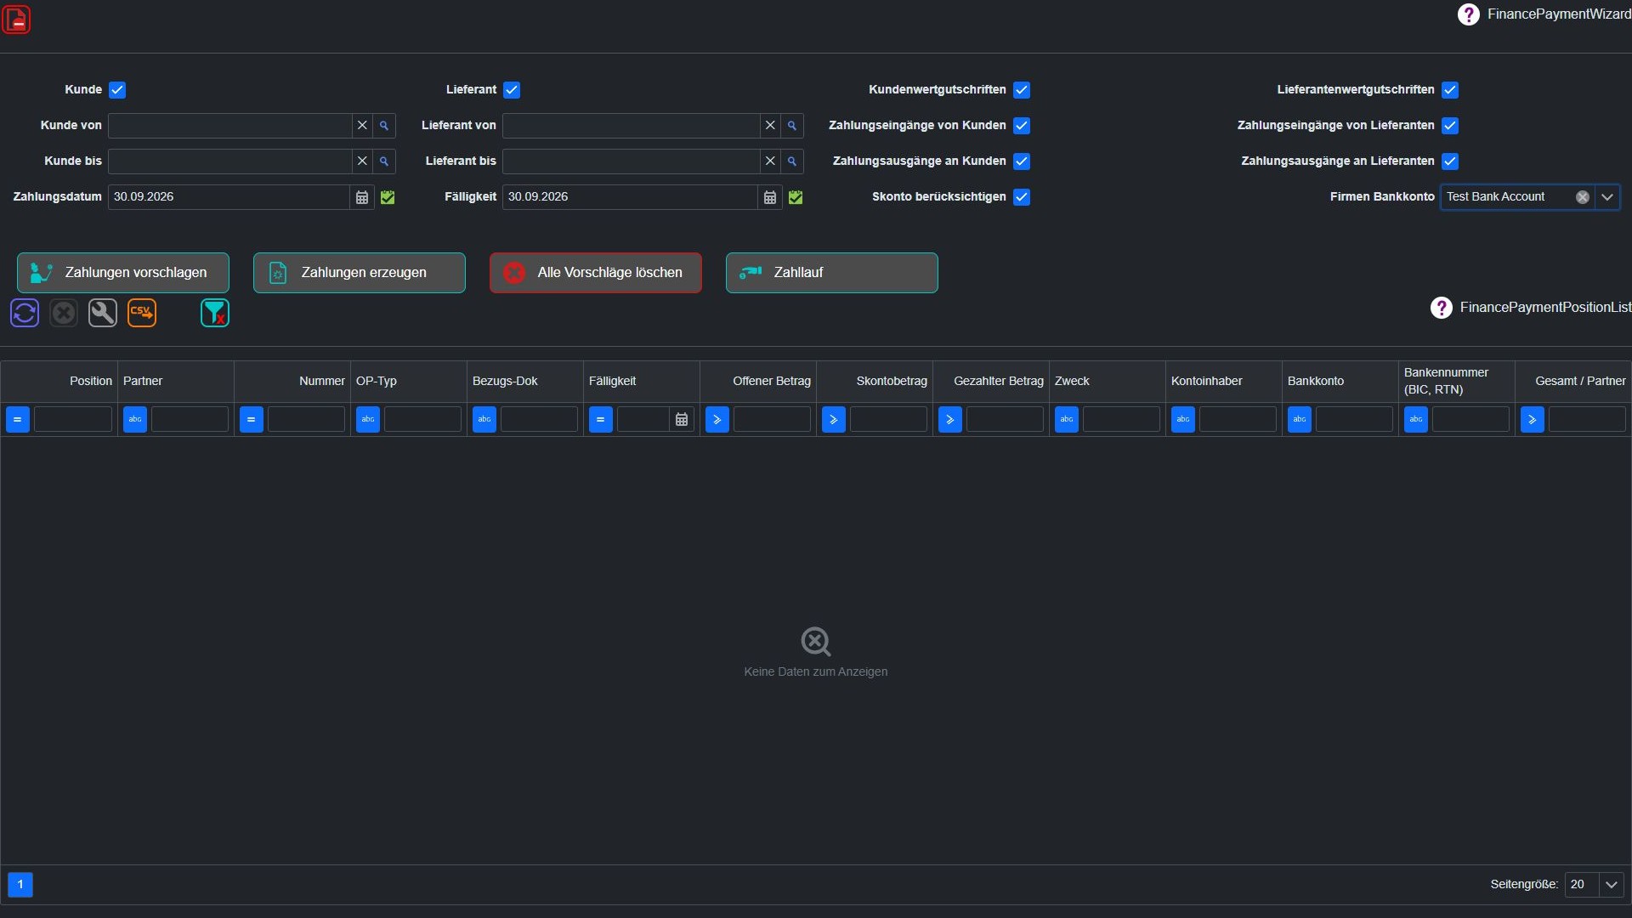Clear Test Bank Account selection

tap(1583, 197)
